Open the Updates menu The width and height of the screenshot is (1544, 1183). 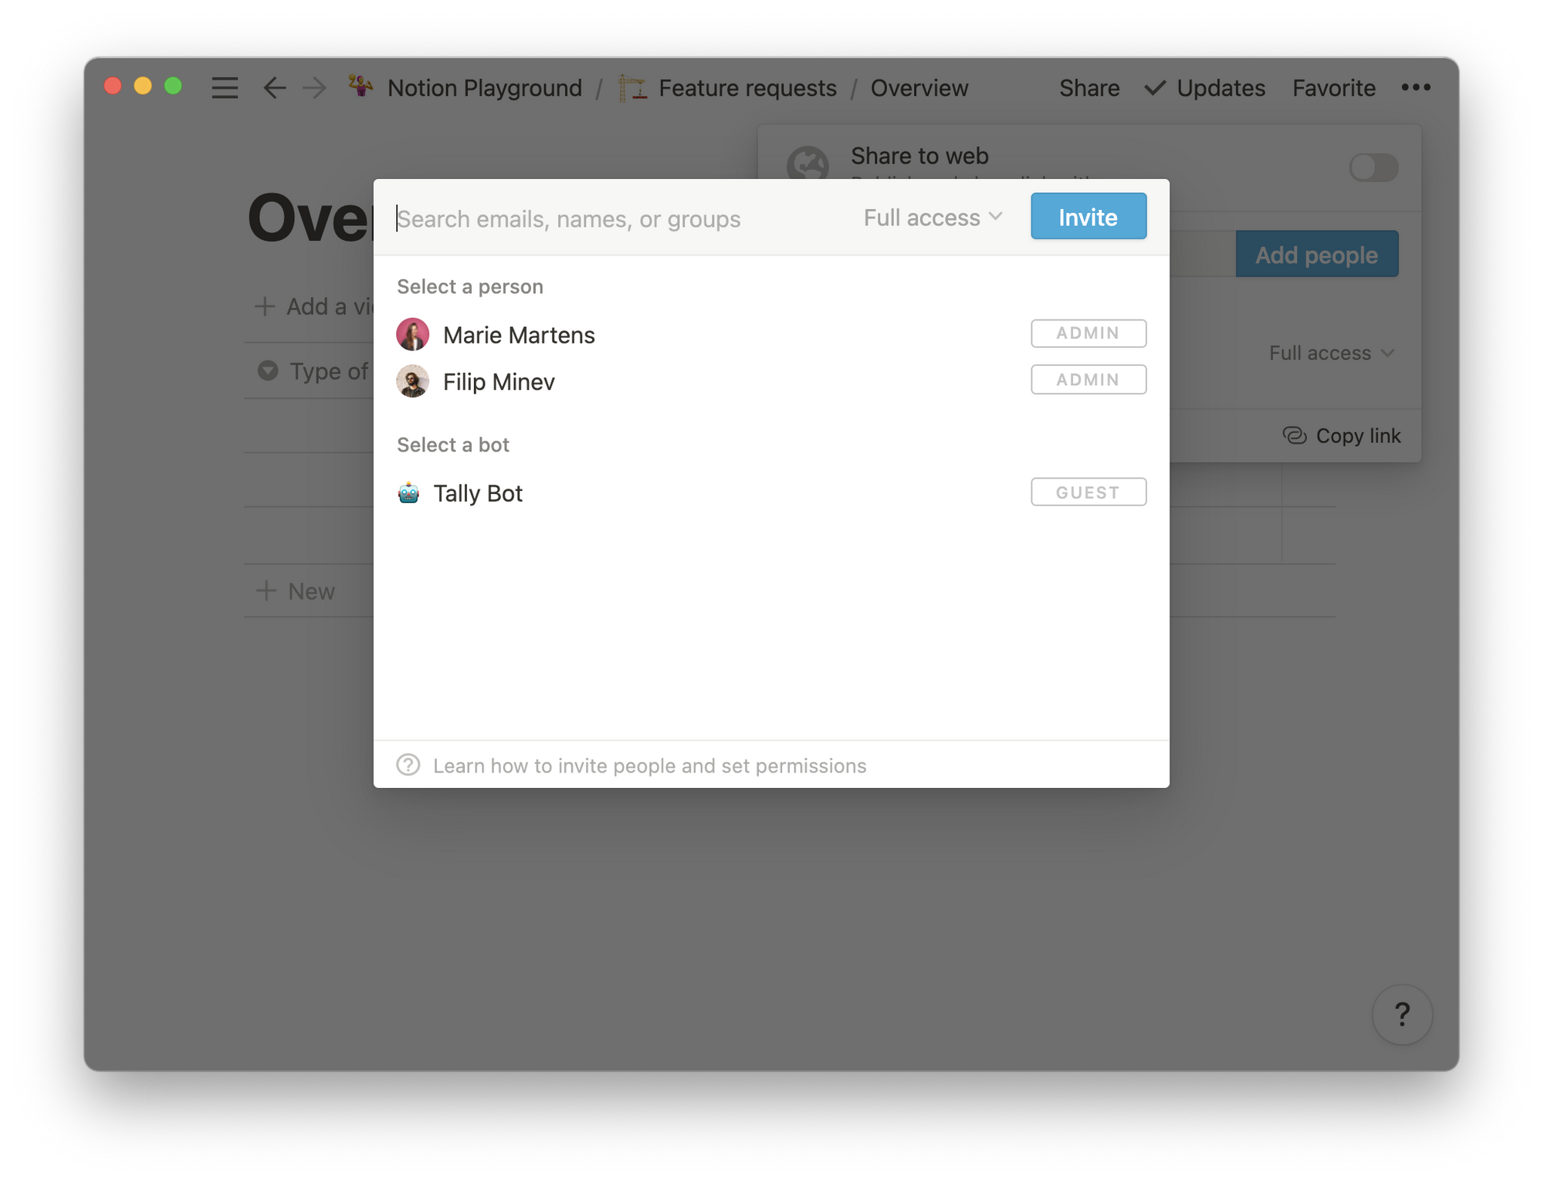[x=1204, y=88]
